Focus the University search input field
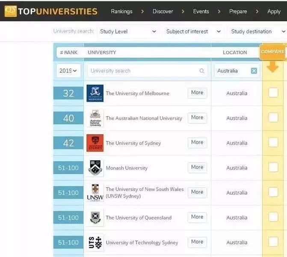This screenshot has height=257, width=287. click(x=147, y=71)
